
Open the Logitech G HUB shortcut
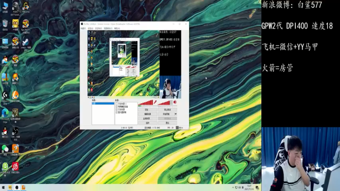(5, 98)
